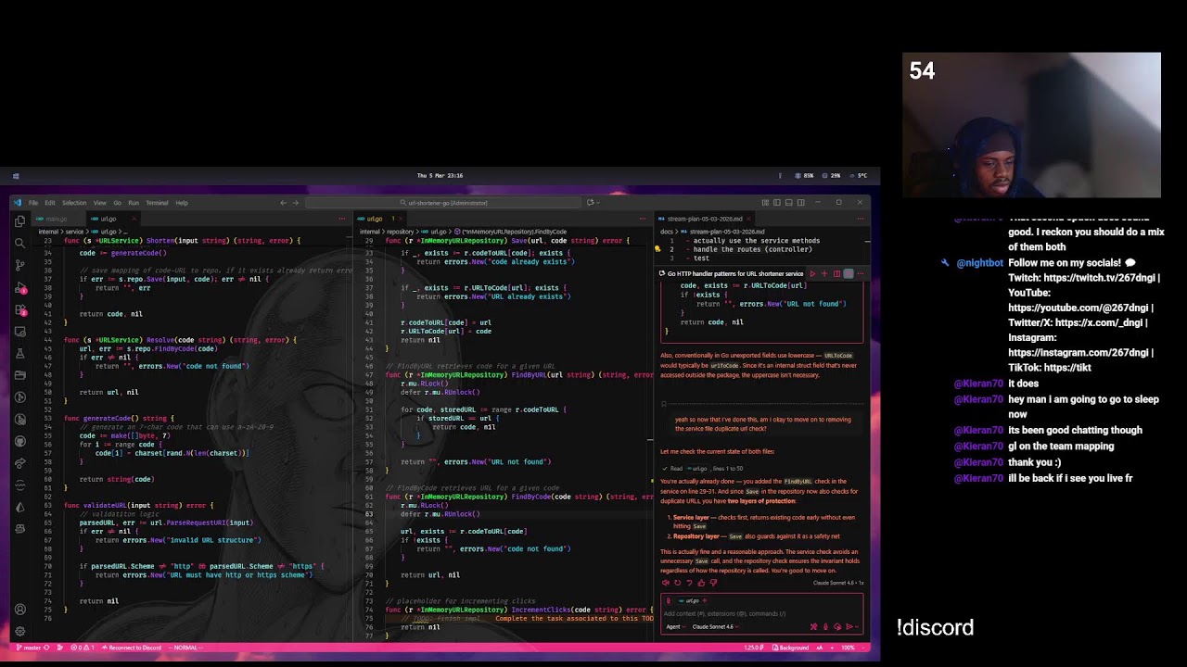The width and height of the screenshot is (1187, 667).
Task: Open the Selection menu
Action: click(74, 203)
